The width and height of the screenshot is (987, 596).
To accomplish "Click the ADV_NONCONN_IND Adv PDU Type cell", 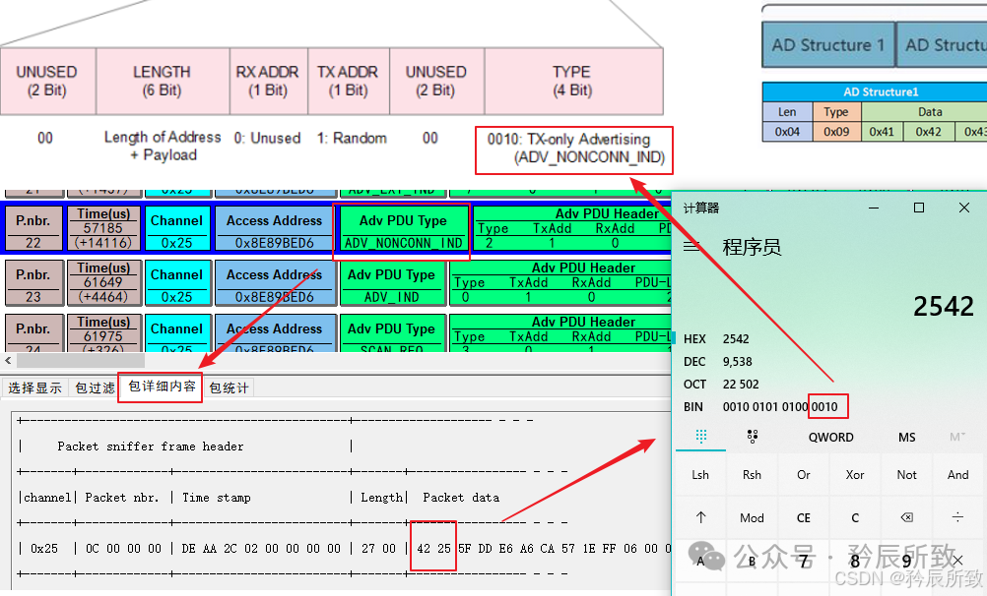I will click(x=403, y=230).
